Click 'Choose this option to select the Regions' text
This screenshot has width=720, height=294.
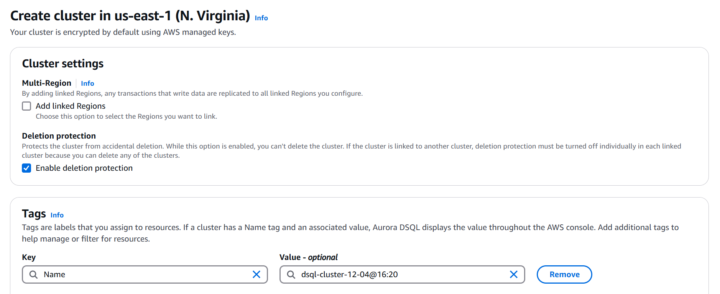click(x=127, y=116)
